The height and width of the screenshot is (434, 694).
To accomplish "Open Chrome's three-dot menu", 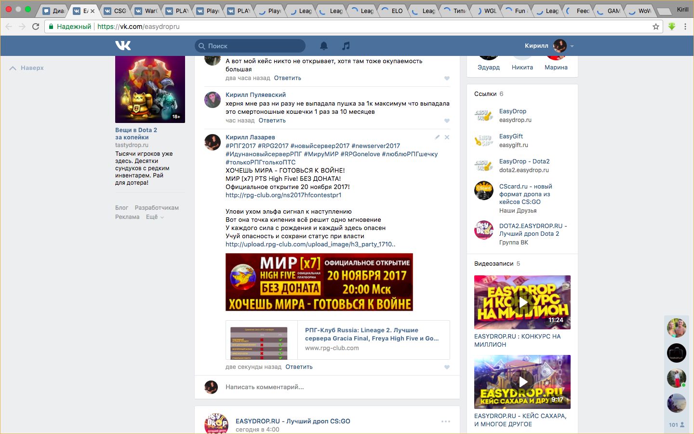I will pyautogui.click(x=685, y=27).
